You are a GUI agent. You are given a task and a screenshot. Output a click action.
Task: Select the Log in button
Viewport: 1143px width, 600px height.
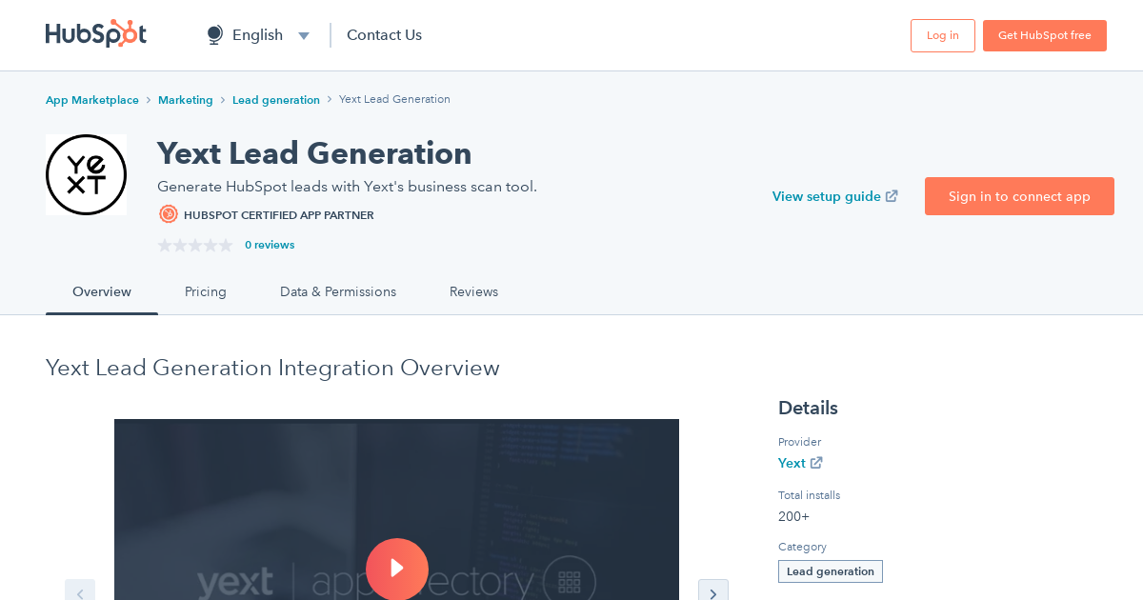tap(942, 35)
